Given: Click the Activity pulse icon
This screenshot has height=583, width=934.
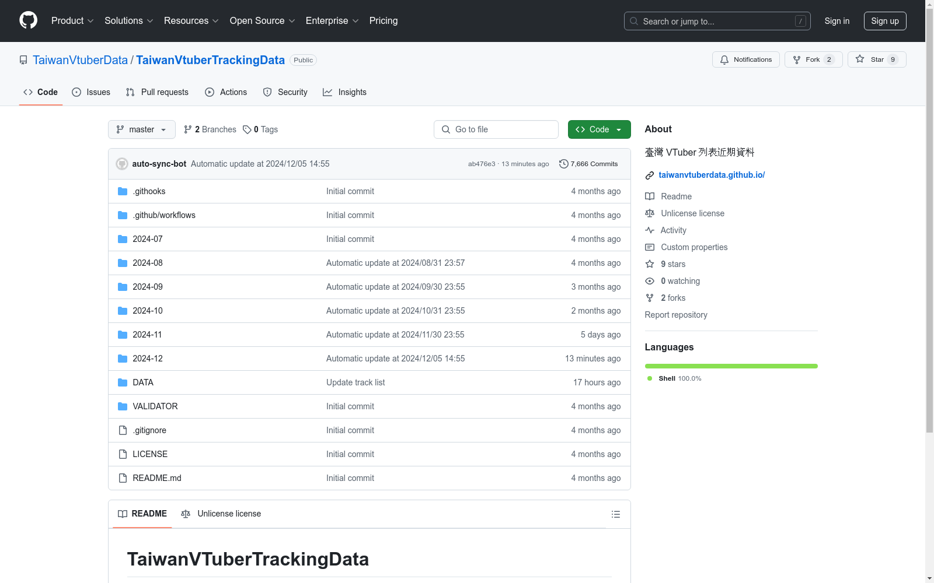Looking at the screenshot, I should click(650, 230).
